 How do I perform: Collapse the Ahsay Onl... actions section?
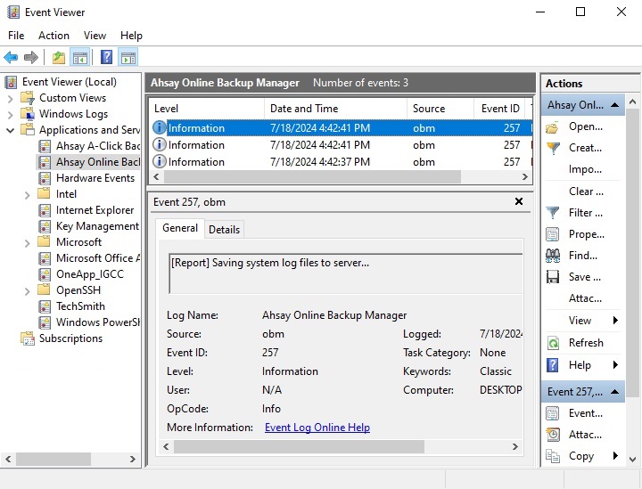(x=614, y=105)
